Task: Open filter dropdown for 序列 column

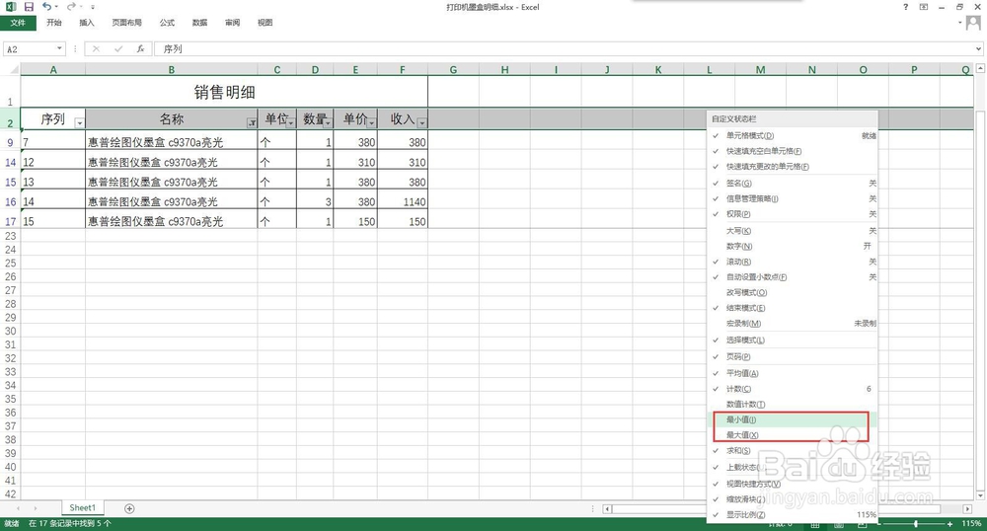Action: point(79,122)
